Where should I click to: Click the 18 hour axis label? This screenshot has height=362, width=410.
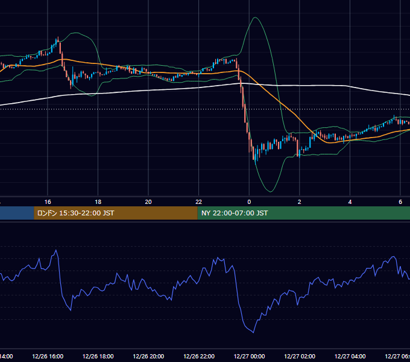98,202
